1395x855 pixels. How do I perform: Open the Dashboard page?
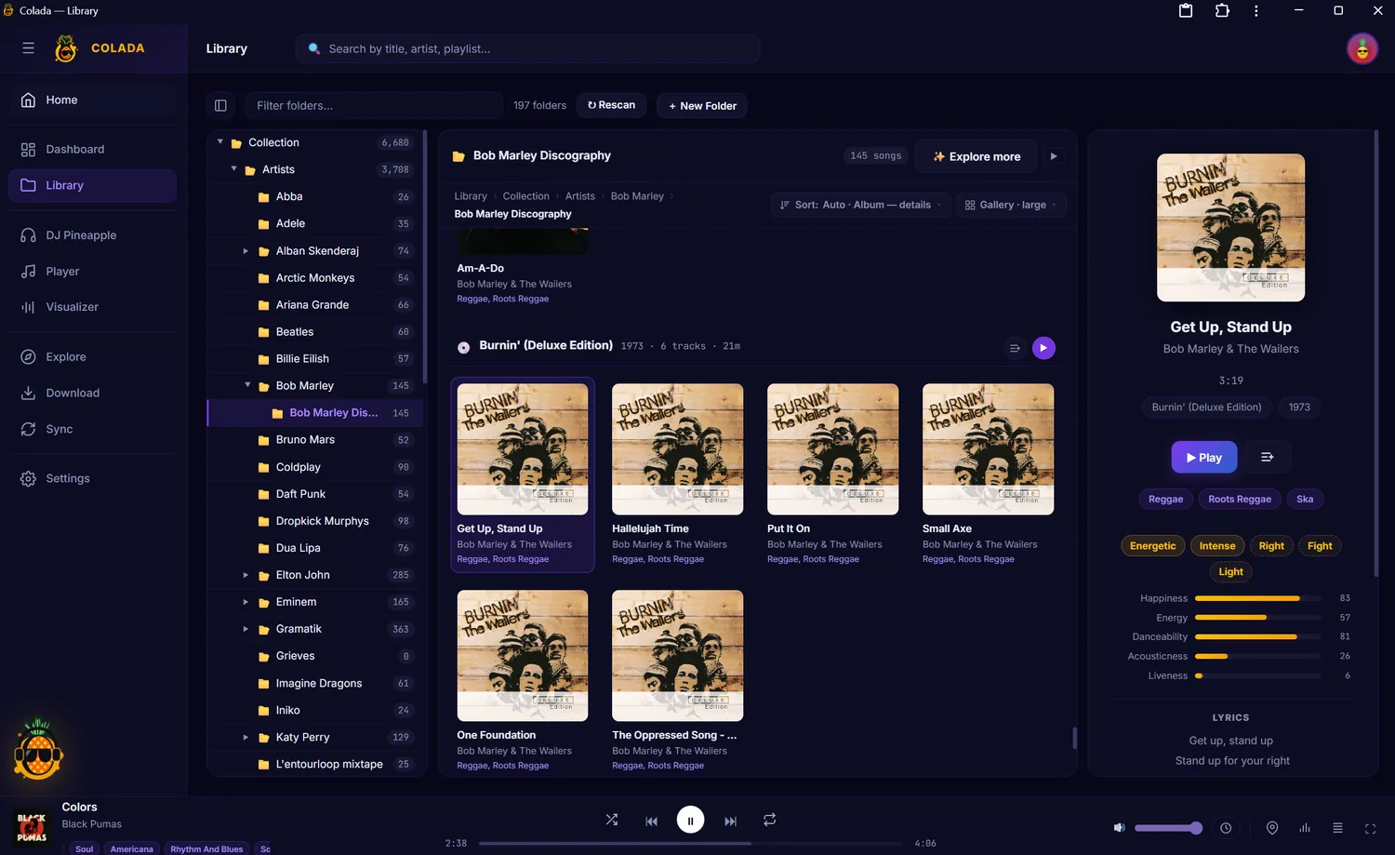(92, 149)
